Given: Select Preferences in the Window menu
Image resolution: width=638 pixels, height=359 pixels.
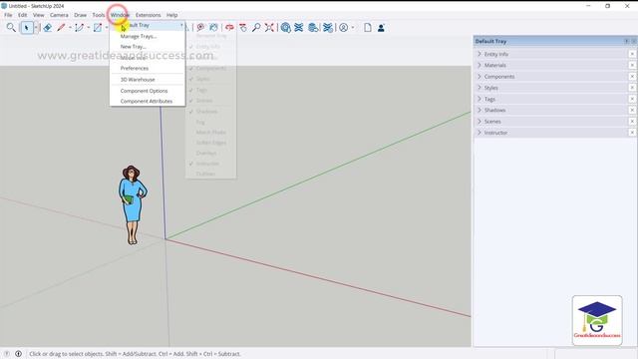Looking at the screenshot, I should pyautogui.click(x=148, y=68).
